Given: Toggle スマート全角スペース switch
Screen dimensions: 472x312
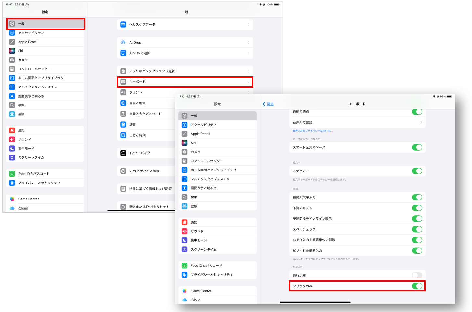Looking at the screenshot, I should click(417, 147).
